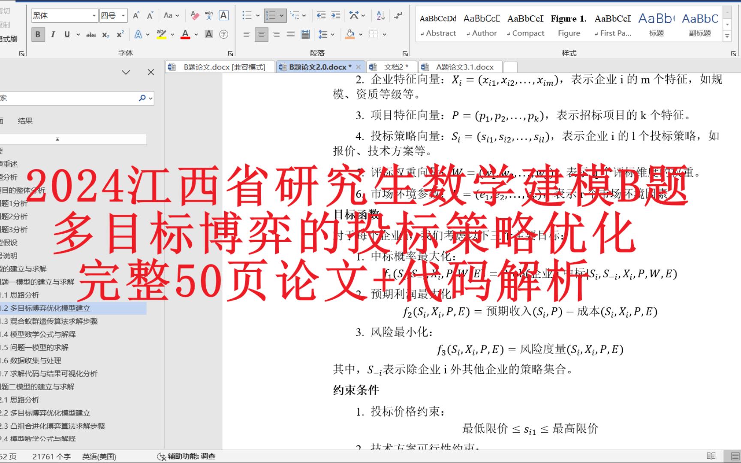The image size is (741, 463).
Task: Open font color dropdown arrow
Action: pos(196,34)
